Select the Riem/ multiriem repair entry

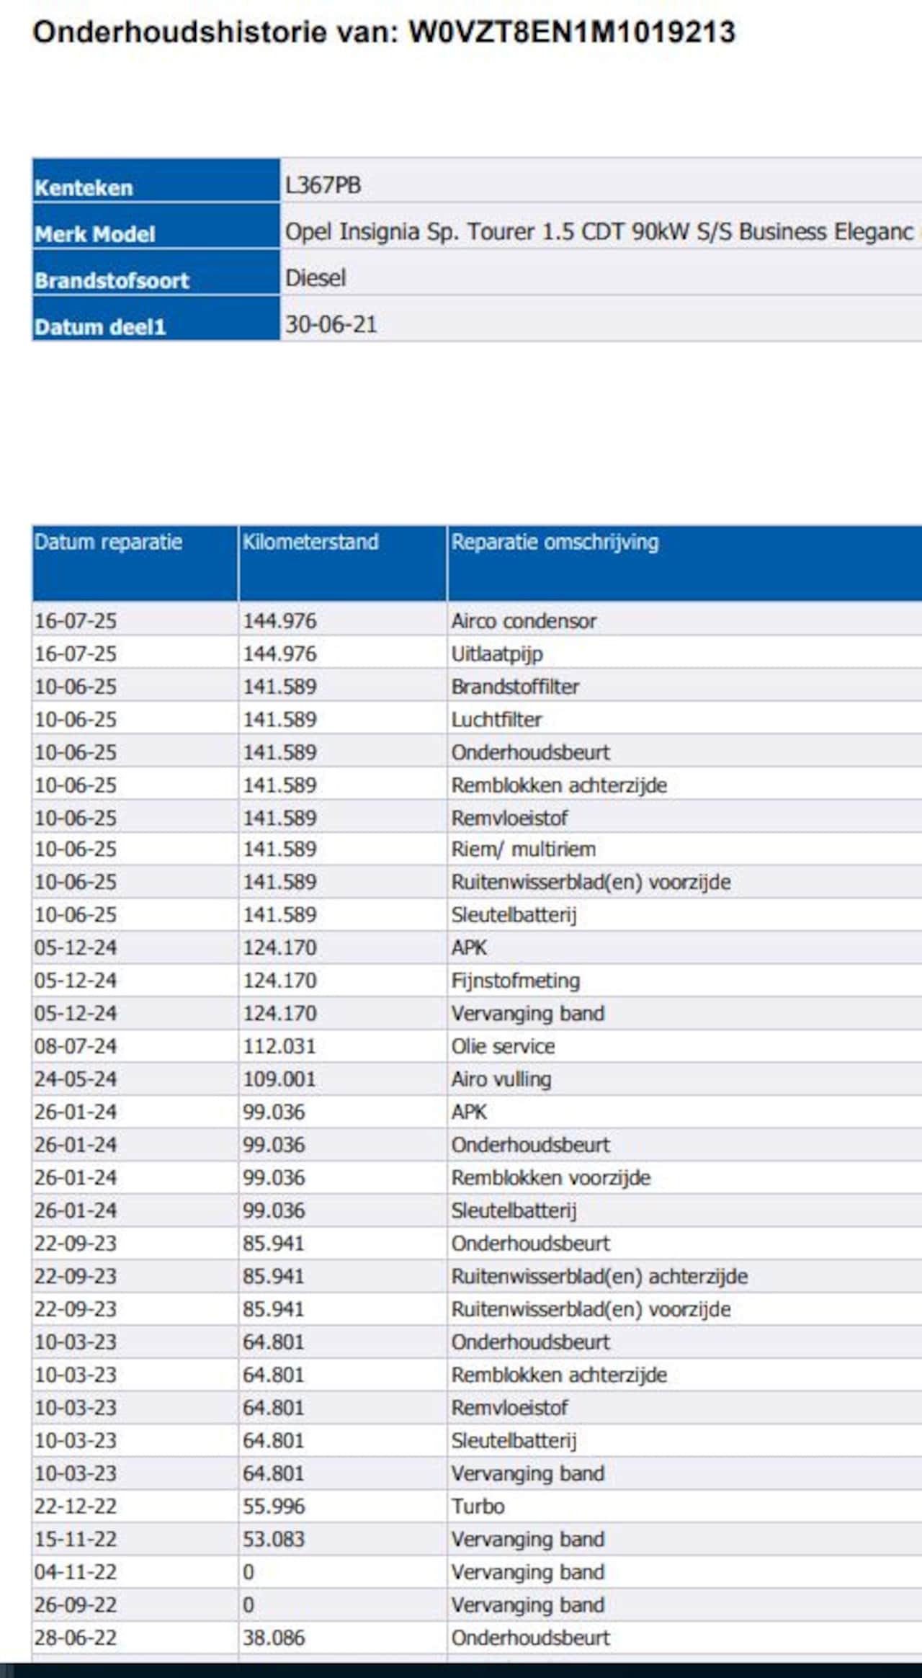523,849
